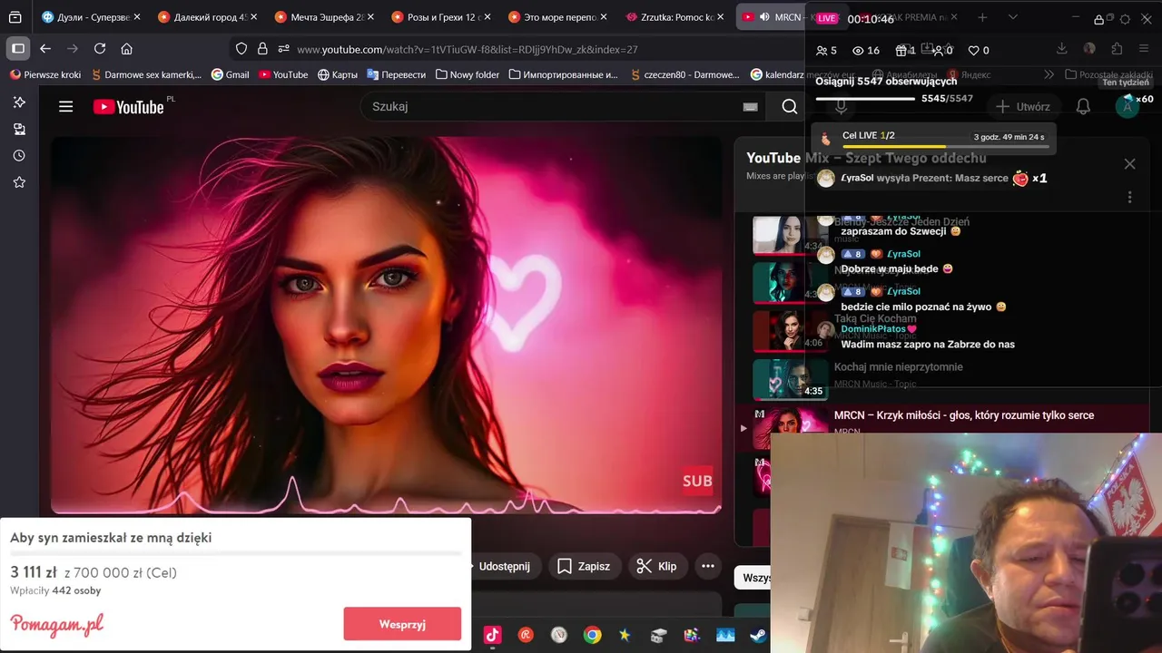Reload the current page
1162x653 pixels.
pyautogui.click(x=100, y=49)
